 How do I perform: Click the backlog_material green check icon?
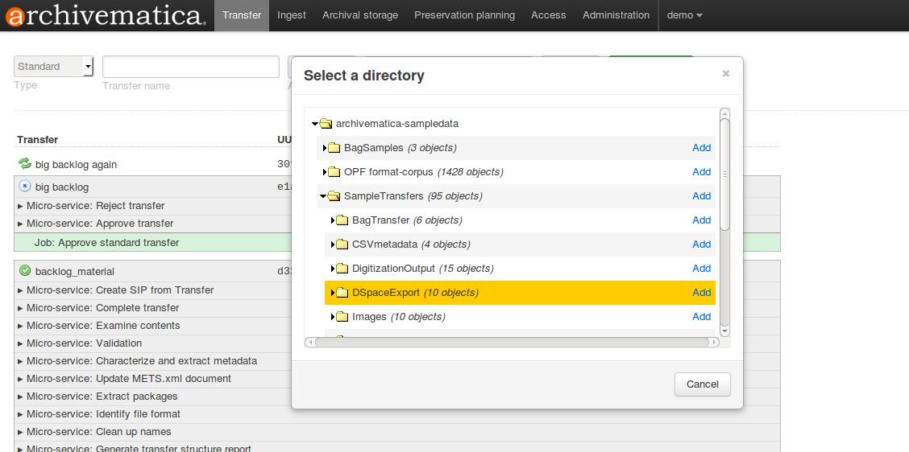click(25, 270)
